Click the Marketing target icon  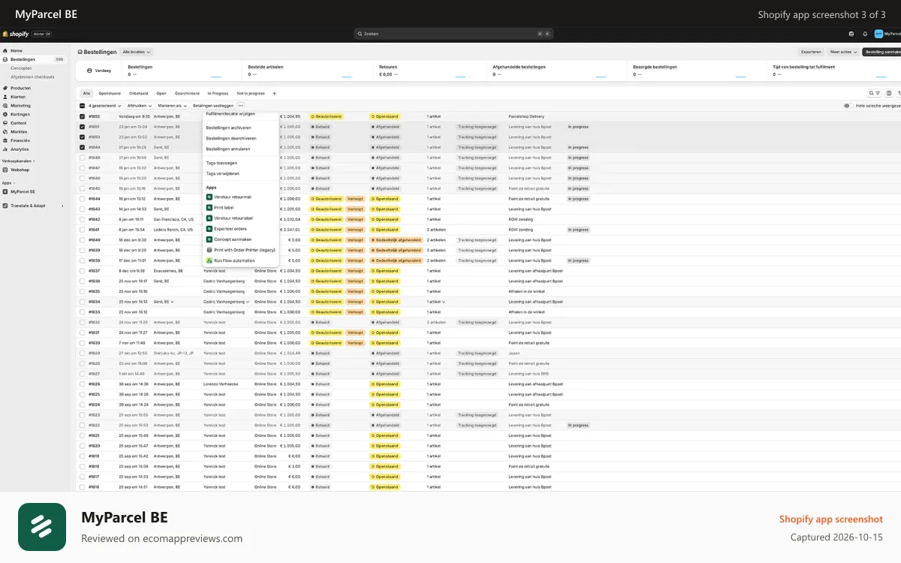[x=5, y=105]
